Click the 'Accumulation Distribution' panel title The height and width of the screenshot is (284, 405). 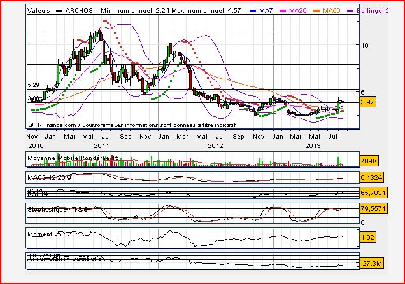tap(66, 259)
